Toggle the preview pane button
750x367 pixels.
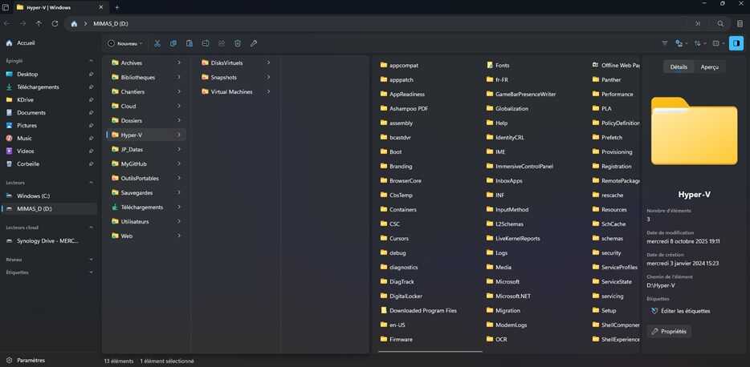[x=736, y=43]
